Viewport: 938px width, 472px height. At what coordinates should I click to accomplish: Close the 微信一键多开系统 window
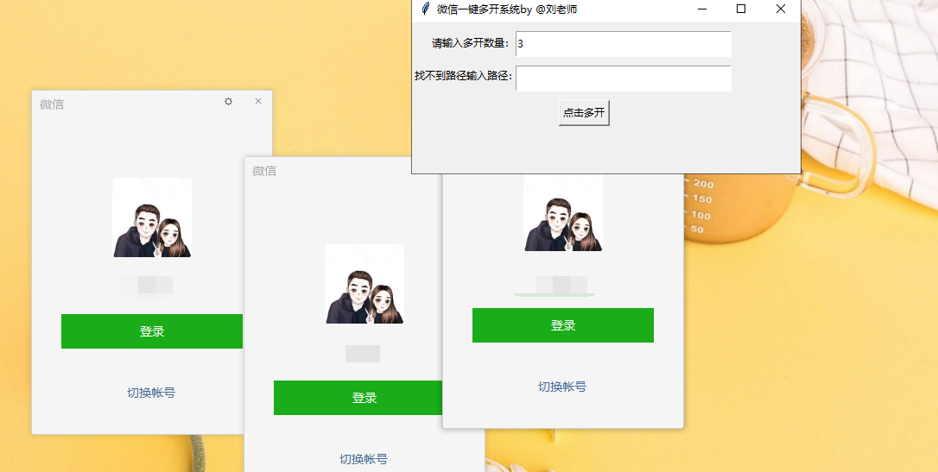coord(781,9)
